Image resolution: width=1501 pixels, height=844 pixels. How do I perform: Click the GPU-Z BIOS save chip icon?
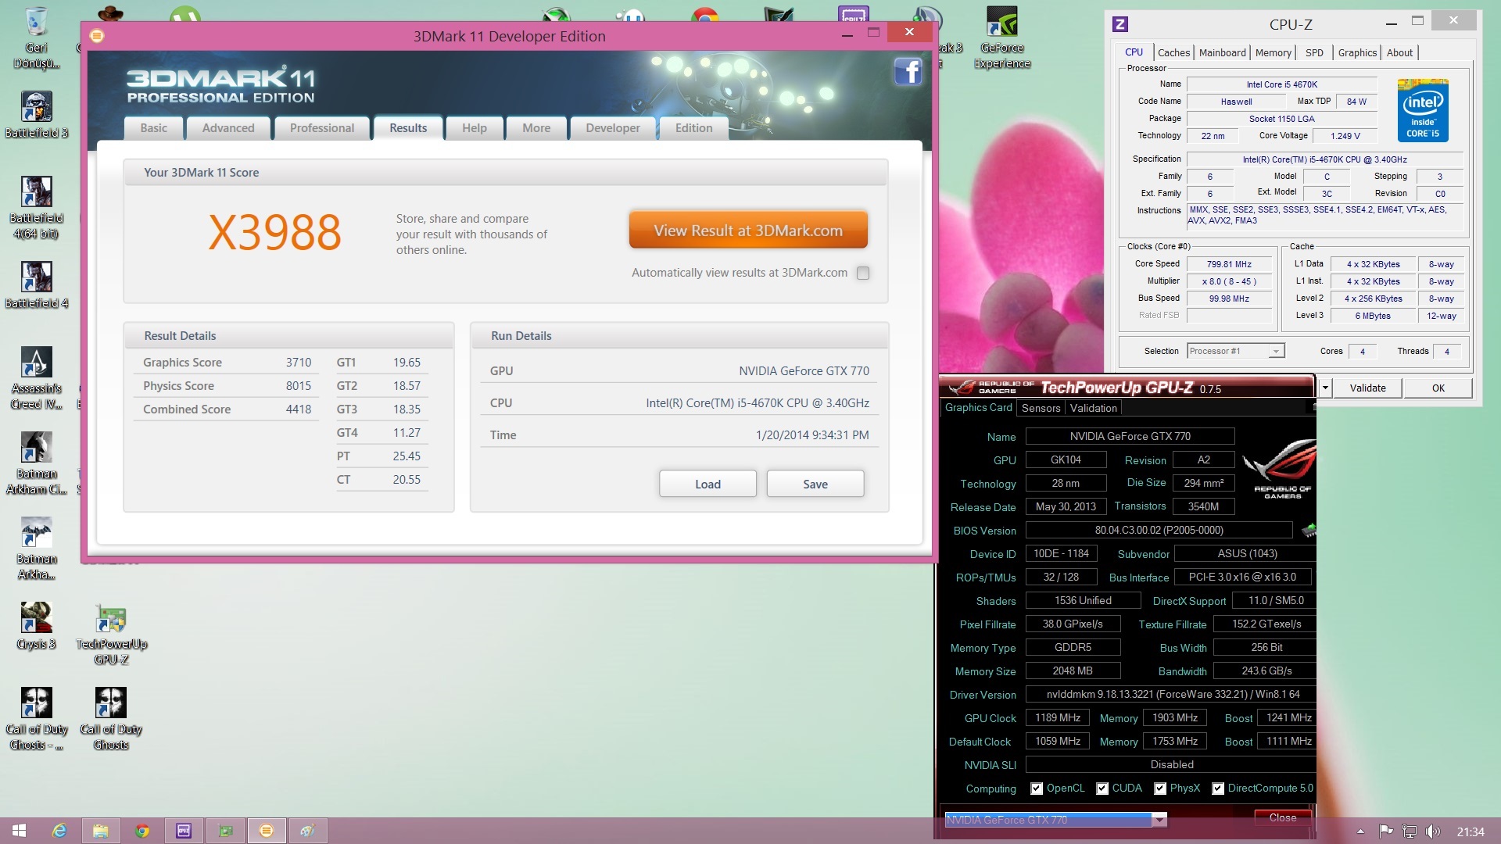point(1308,531)
